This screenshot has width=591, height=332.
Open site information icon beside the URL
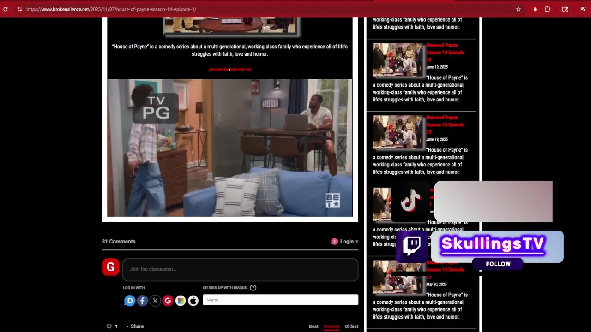pos(19,9)
